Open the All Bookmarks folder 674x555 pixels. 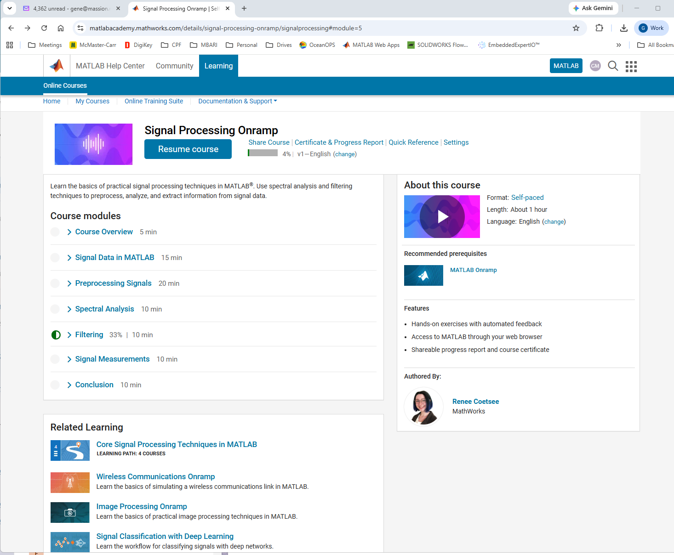point(655,45)
